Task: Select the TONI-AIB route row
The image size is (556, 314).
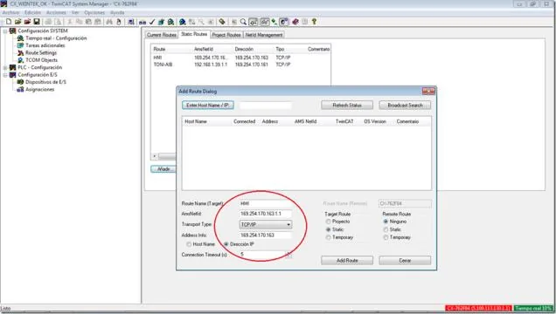Action: pyautogui.click(x=240, y=65)
